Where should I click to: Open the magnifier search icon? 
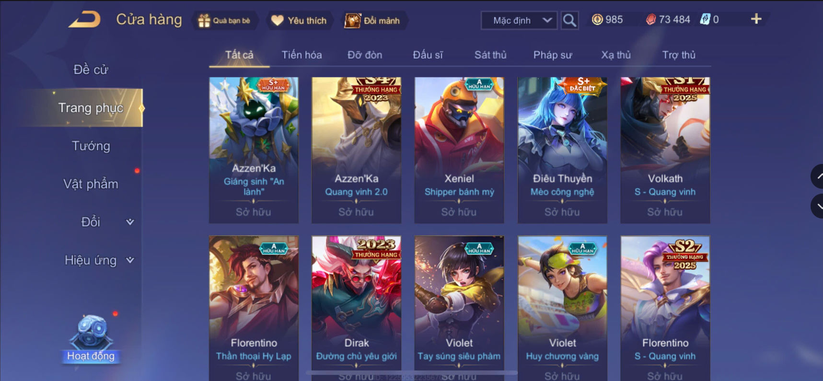pyautogui.click(x=569, y=20)
